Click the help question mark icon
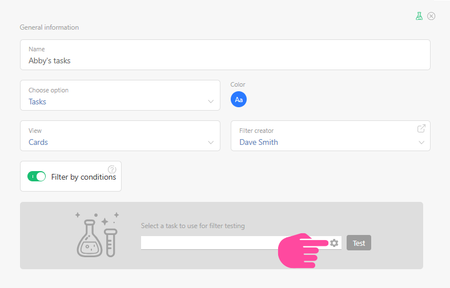This screenshot has width=450, height=288. [x=112, y=169]
